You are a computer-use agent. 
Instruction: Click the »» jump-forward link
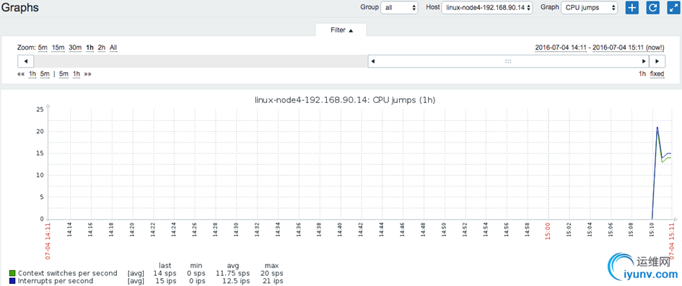tap(88, 73)
